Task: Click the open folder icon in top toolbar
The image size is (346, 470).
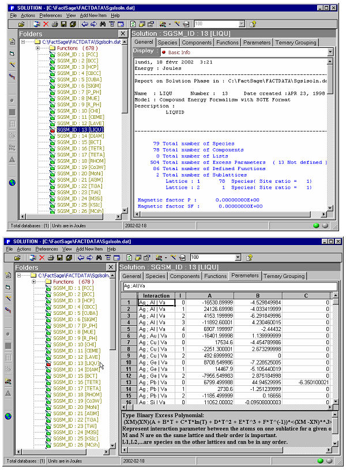Action: pos(21,25)
